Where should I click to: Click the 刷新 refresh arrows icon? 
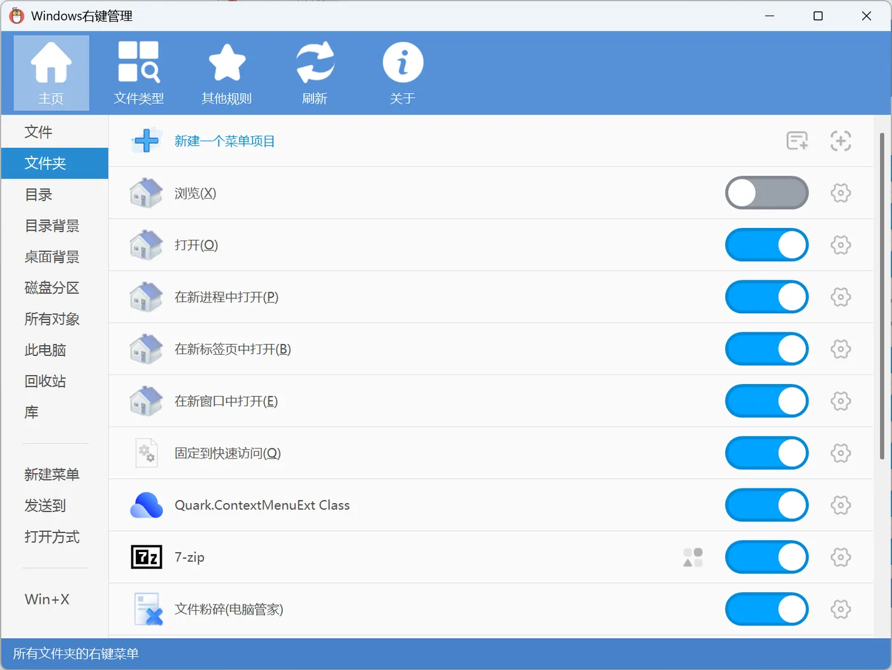coord(315,62)
